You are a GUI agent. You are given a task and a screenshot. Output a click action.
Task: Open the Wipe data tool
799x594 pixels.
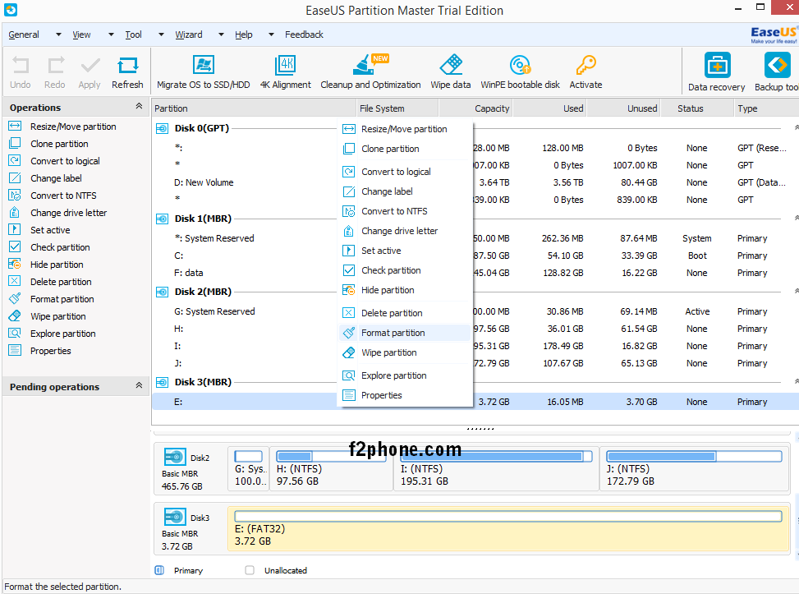click(451, 72)
